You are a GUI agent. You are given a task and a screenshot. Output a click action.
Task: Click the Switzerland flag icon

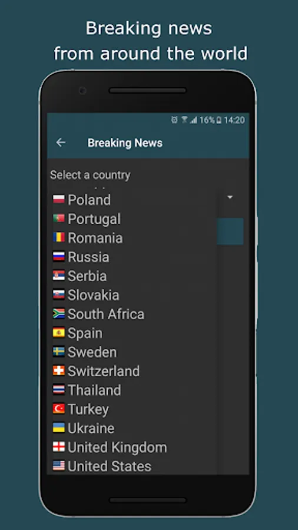(x=59, y=371)
